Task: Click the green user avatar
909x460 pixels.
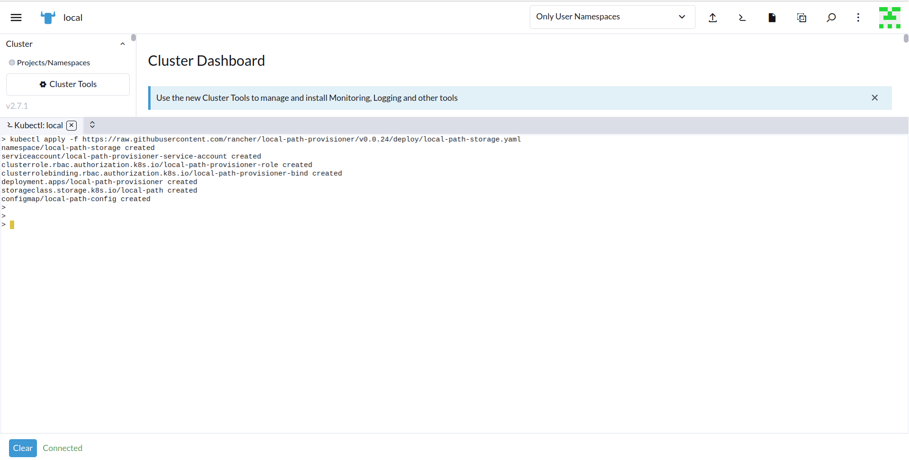Action: point(890,18)
